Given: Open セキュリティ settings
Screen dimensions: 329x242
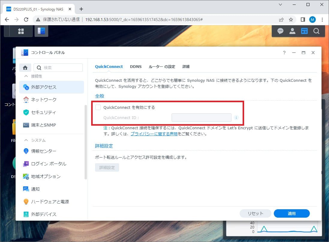Looking at the screenshot, I should coord(51,112).
